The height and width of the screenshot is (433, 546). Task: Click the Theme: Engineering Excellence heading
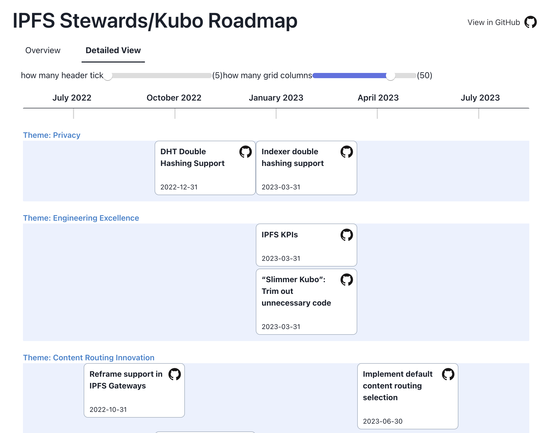pyautogui.click(x=81, y=218)
